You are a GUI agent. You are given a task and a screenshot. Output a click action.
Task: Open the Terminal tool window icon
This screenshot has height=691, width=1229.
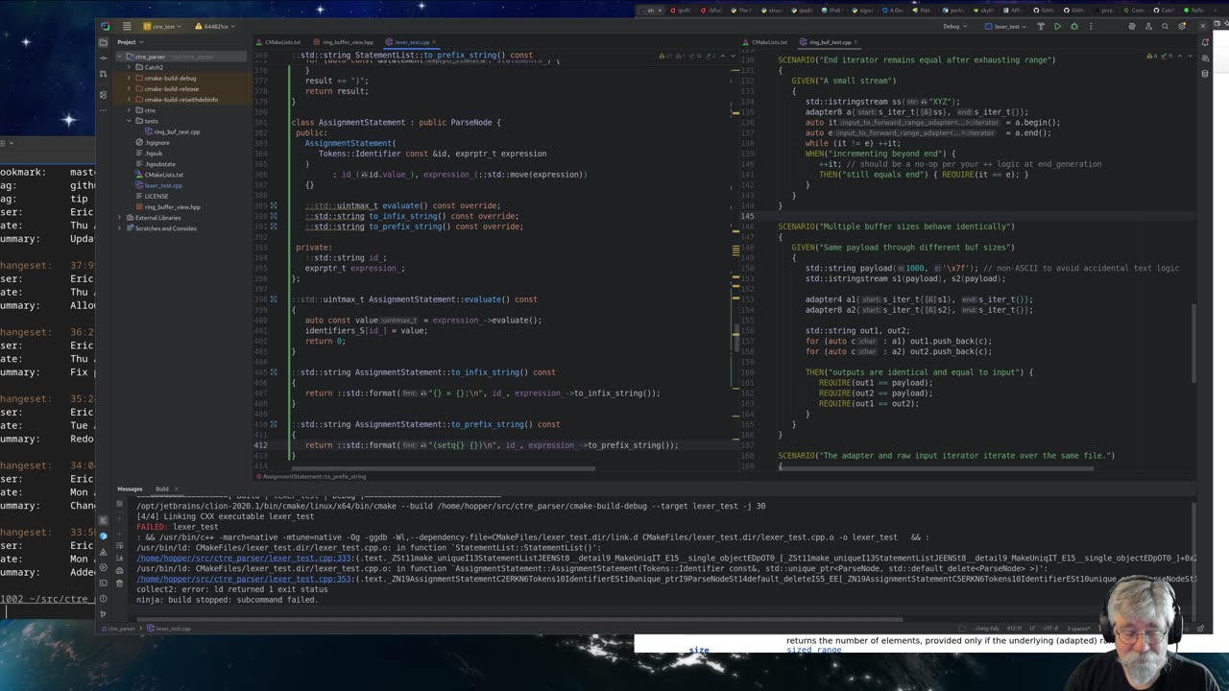pyautogui.click(x=104, y=583)
